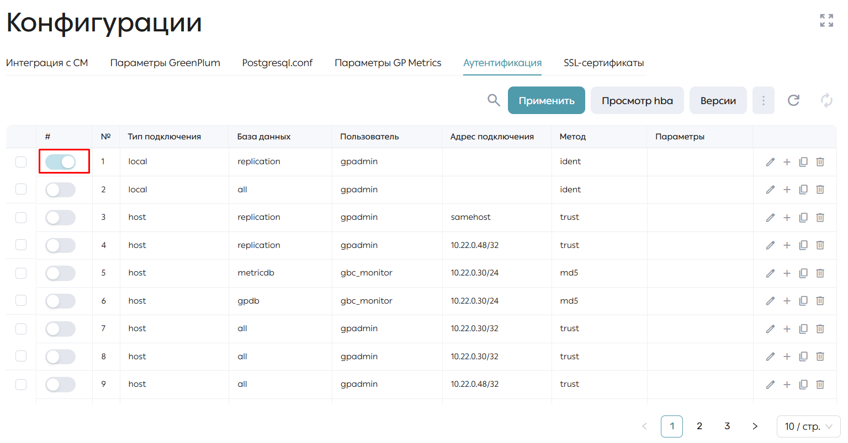Open the three-dots more actions menu
The height and width of the screenshot is (443, 848).
(764, 100)
